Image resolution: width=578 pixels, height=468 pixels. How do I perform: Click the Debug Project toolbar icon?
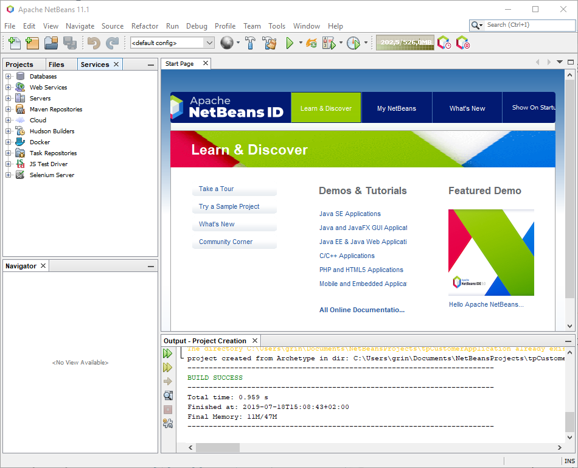329,43
